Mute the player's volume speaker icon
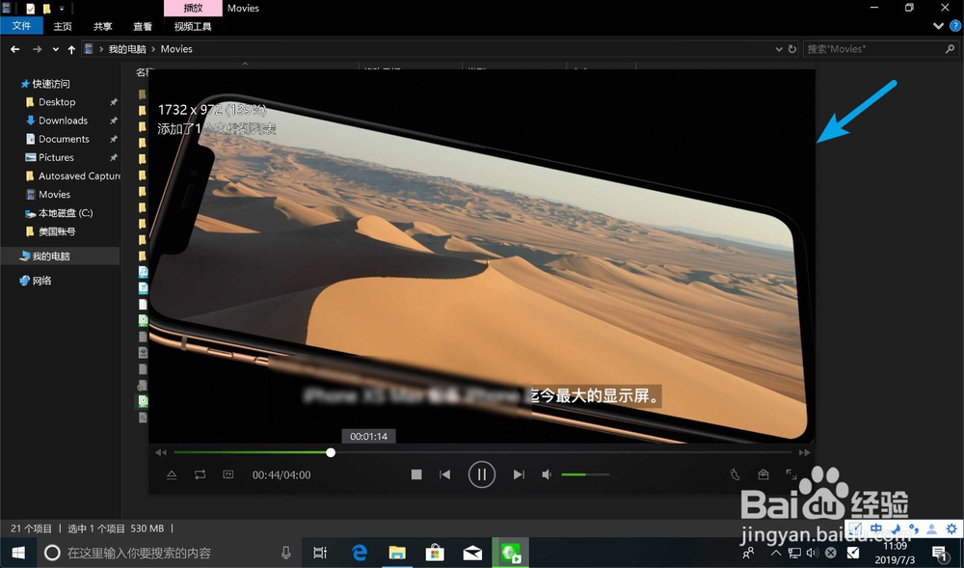Viewport: 964px width, 568px height. coord(547,474)
